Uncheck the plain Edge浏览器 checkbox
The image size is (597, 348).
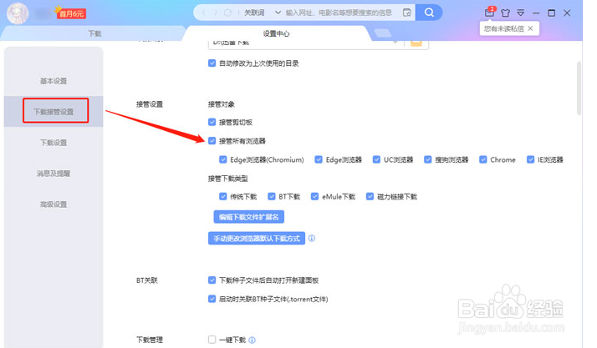319,159
